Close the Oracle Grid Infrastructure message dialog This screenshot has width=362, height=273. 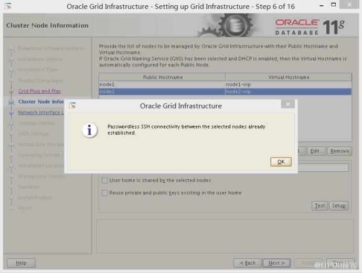288,104
